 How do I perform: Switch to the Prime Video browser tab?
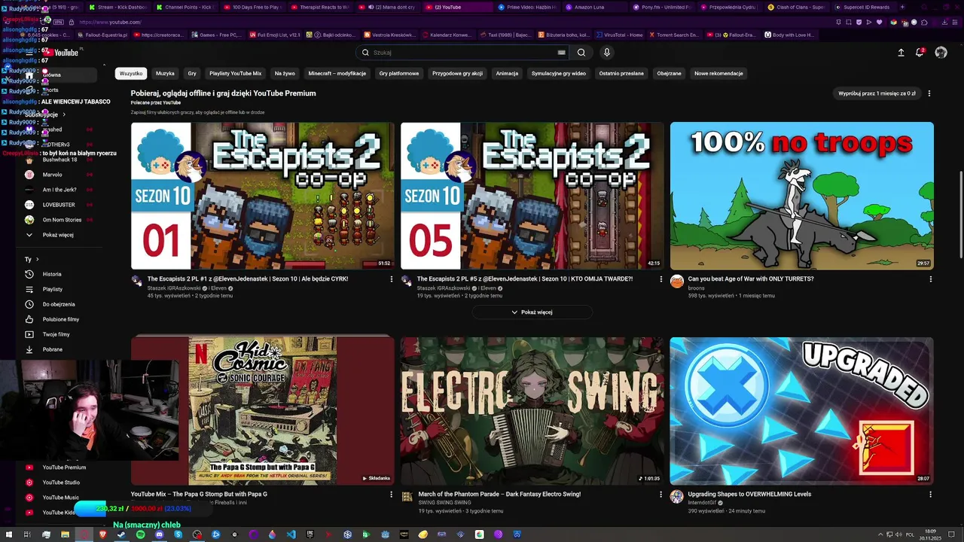click(527, 7)
